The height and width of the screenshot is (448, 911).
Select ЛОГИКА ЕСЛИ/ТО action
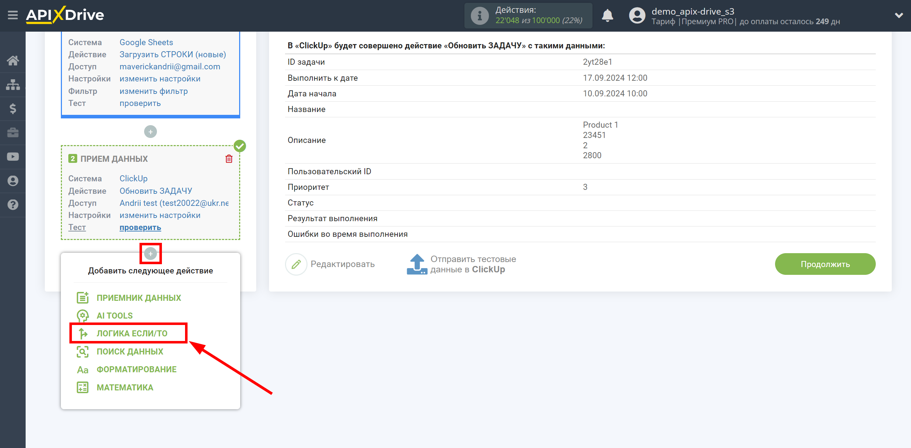[x=132, y=334]
